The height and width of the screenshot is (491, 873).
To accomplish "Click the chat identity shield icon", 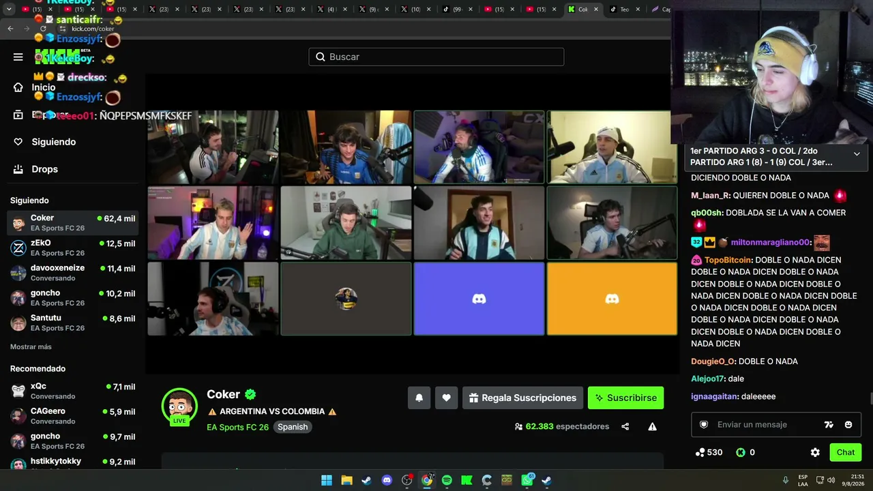I will click(x=704, y=424).
